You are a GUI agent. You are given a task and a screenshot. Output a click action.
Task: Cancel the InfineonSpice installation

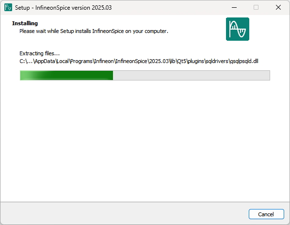(x=266, y=214)
